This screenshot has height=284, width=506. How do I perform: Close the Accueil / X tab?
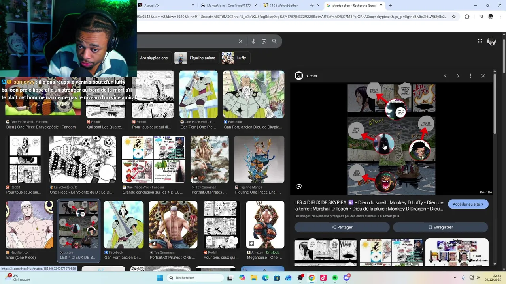pyautogui.click(x=193, y=6)
